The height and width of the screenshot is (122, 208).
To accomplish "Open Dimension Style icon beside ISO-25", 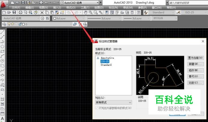I will [x=179, y=13].
